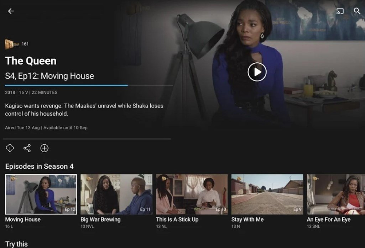Open the cast to device icon
365x248 pixels.
click(340, 11)
